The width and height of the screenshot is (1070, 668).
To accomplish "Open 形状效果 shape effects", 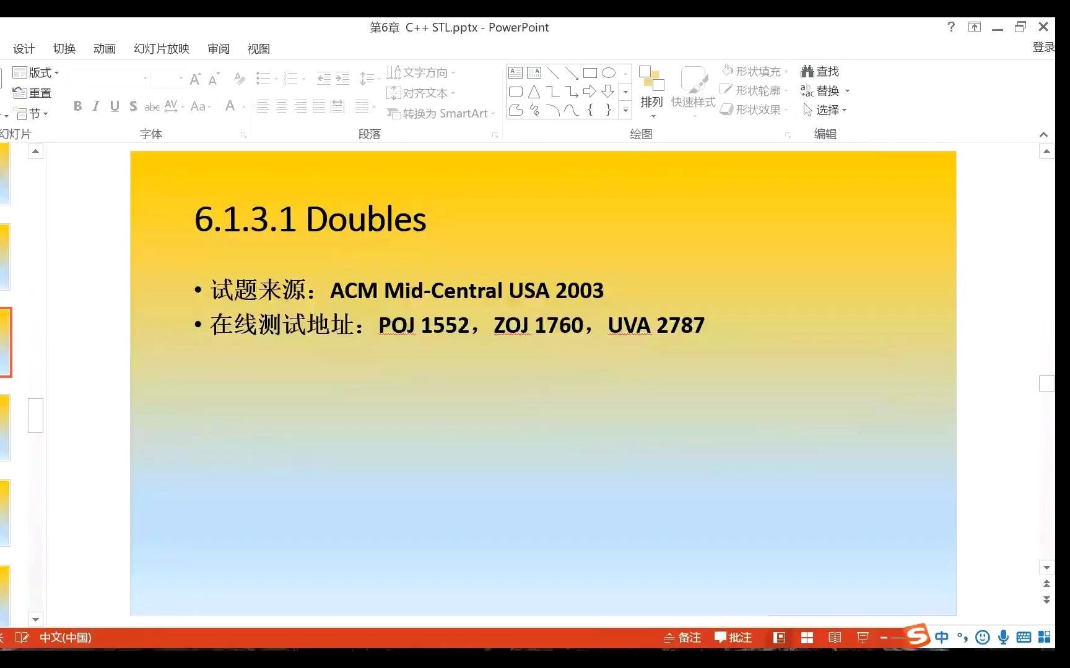I will click(x=754, y=109).
